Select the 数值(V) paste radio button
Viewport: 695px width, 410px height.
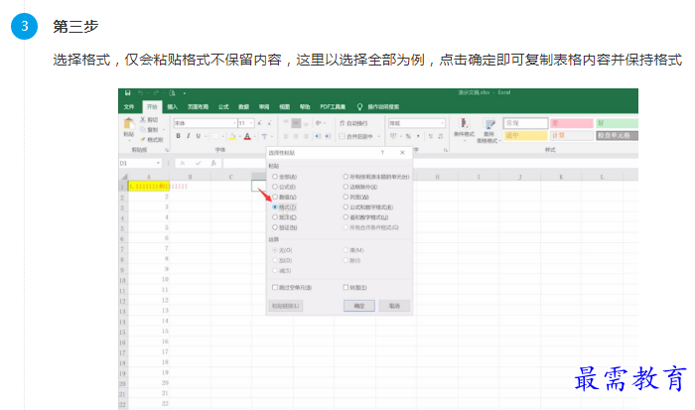click(x=275, y=197)
